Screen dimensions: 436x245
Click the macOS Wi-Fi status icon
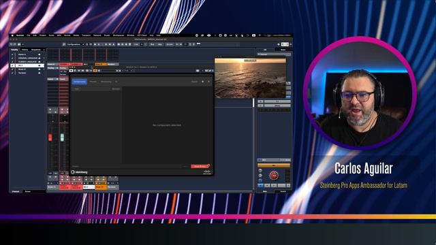[260, 35]
